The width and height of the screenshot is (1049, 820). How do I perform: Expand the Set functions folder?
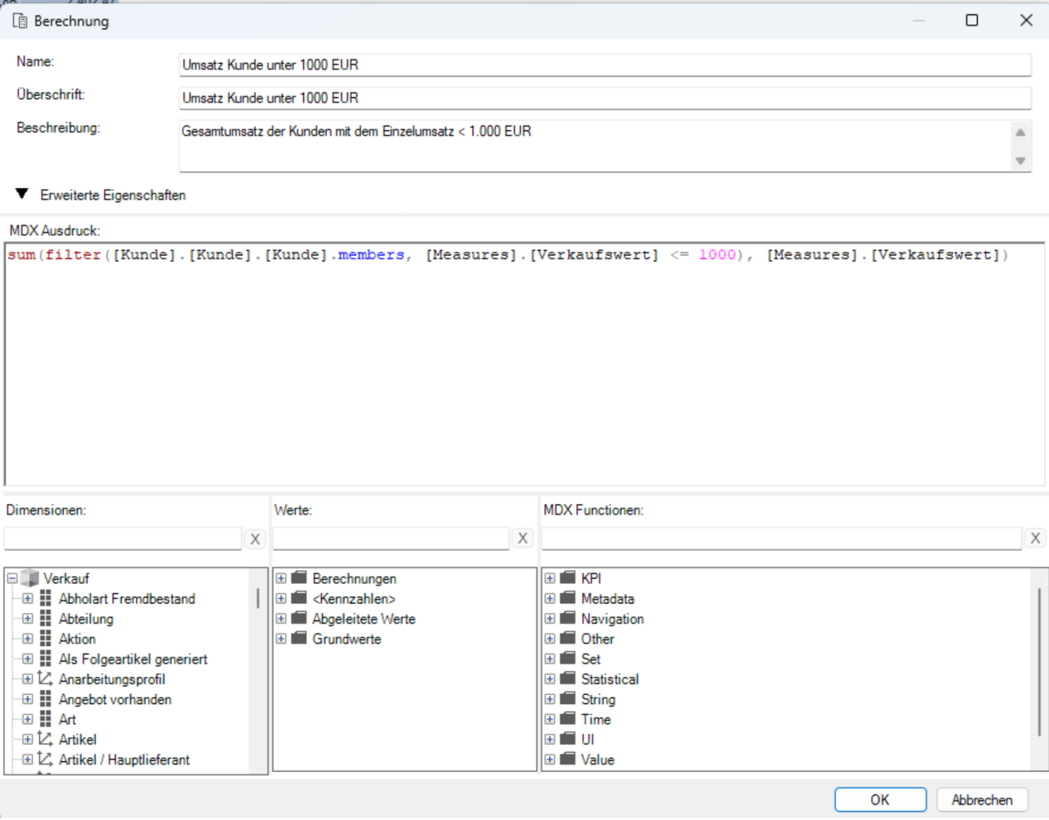click(x=549, y=658)
